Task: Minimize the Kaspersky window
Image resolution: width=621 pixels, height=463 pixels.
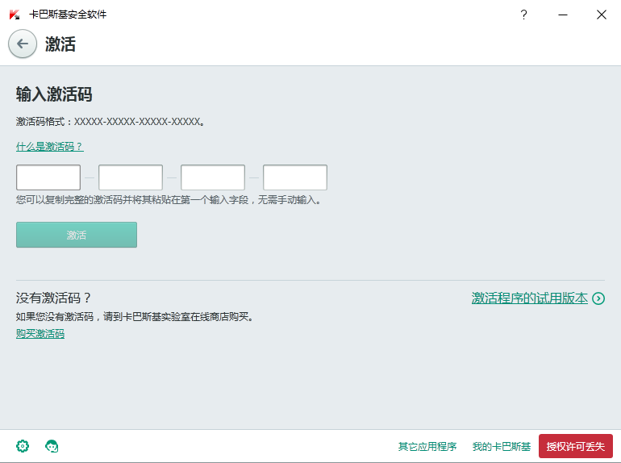Action: coord(562,15)
